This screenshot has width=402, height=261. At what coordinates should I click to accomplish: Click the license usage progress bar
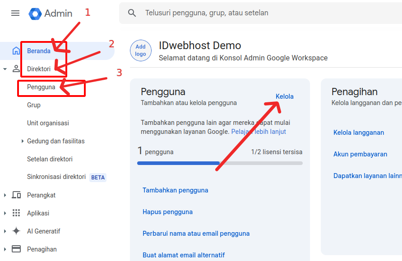(x=220, y=163)
